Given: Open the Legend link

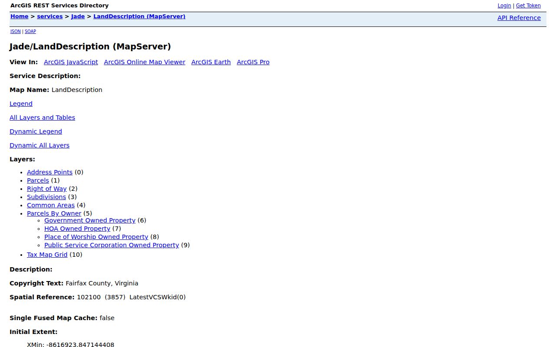Looking at the screenshot, I should 21,104.
